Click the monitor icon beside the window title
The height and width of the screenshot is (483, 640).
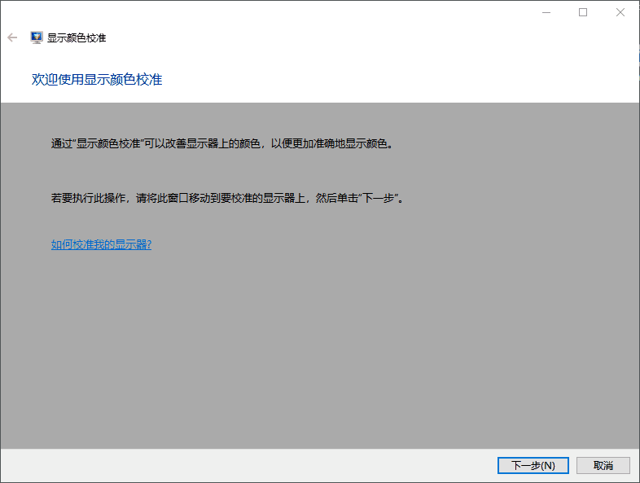(37, 37)
